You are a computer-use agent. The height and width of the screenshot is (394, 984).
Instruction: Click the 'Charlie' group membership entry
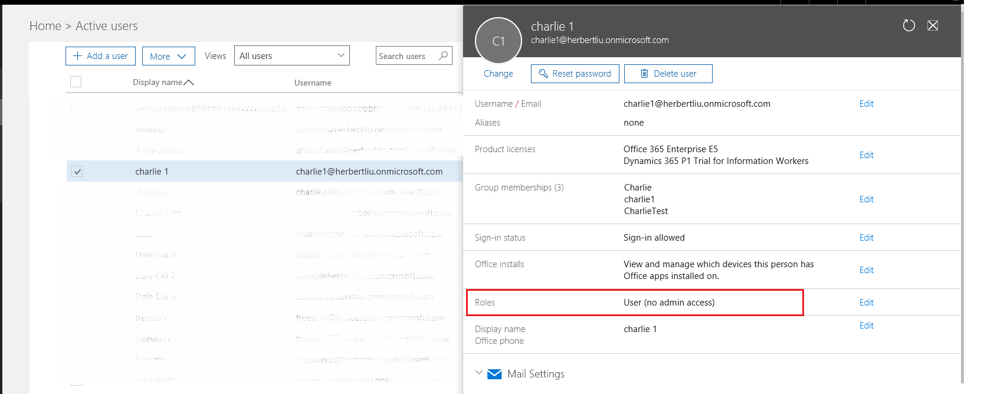click(x=638, y=188)
